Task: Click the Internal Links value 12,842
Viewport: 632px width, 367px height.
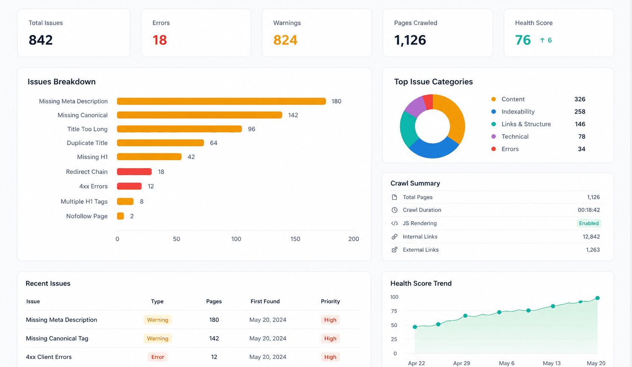Action: pos(591,236)
